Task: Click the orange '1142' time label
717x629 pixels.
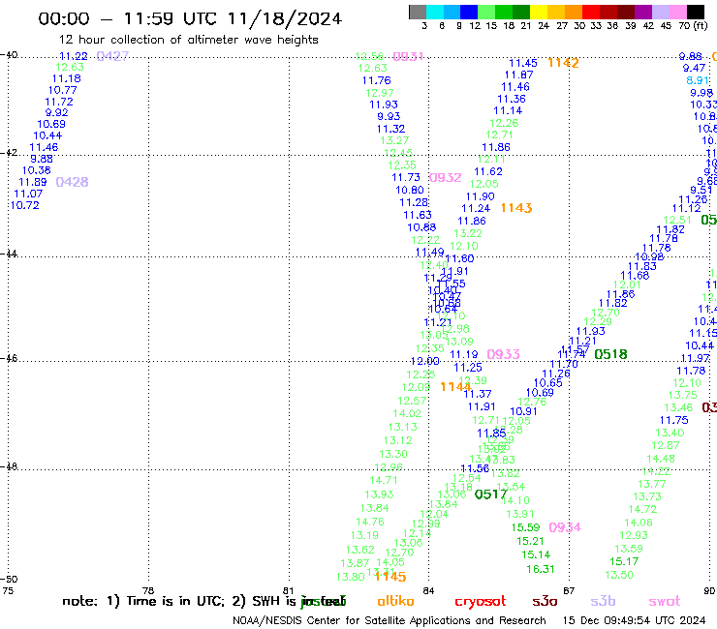Action: tap(563, 63)
